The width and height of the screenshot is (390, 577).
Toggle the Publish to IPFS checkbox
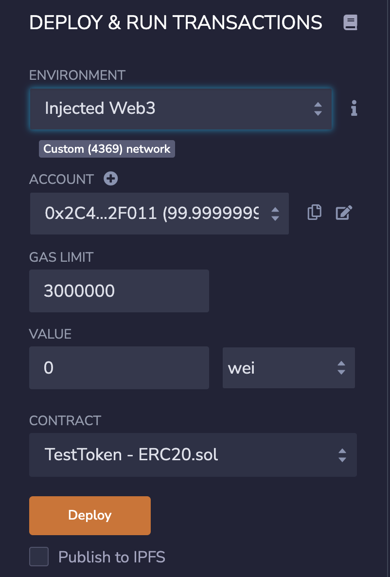tap(39, 557)
